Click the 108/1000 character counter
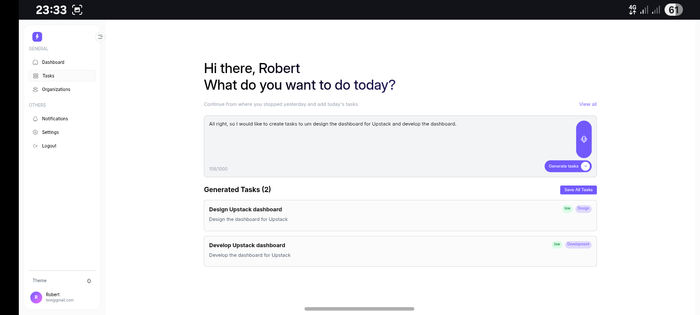700x315 pixels. 218,169
